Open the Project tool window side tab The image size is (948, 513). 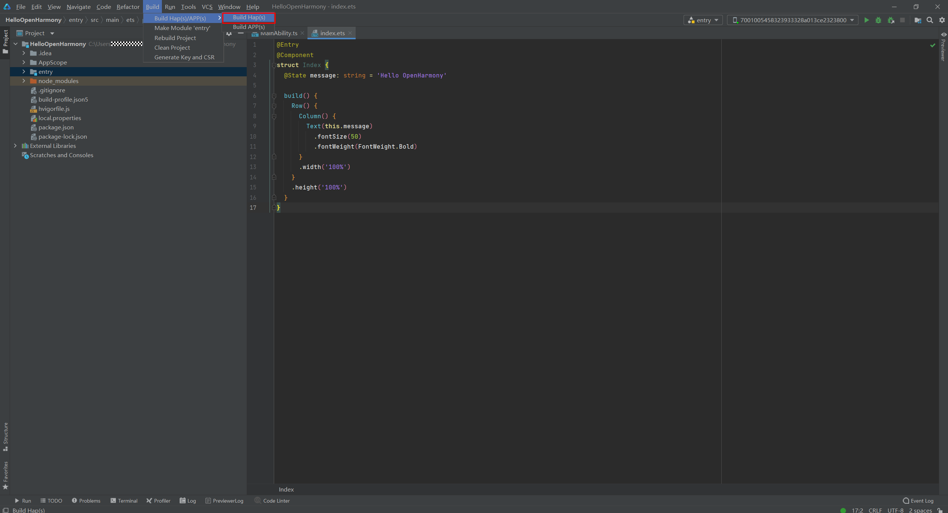5,42
